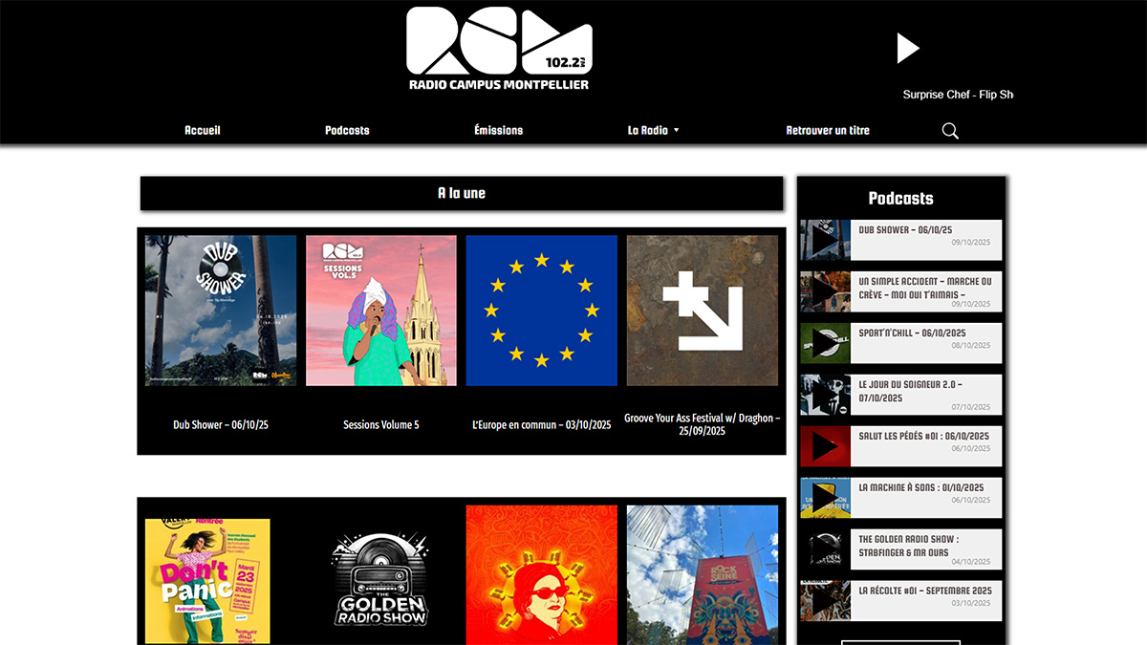Click Le Jour du Soigneur 2.0 podcast icon
This screenshot has width=1147, height=645.
click(x=824, y=395)
